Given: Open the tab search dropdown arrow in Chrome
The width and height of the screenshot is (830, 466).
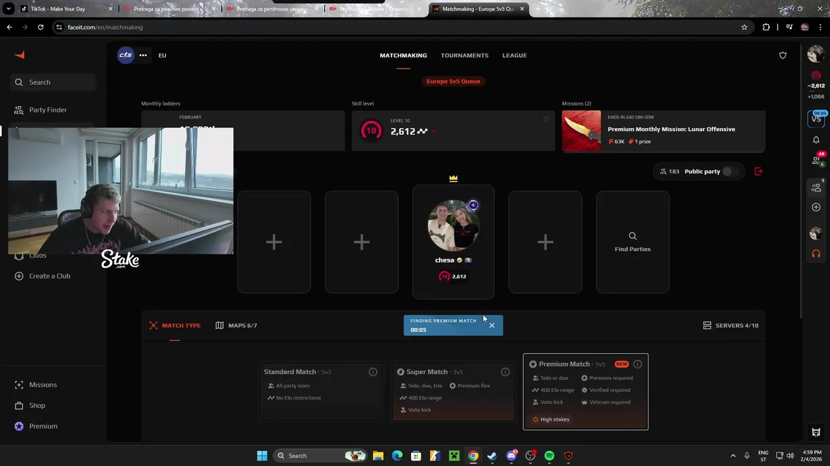Looking at the screenshot, I should [x=8, y=9].
